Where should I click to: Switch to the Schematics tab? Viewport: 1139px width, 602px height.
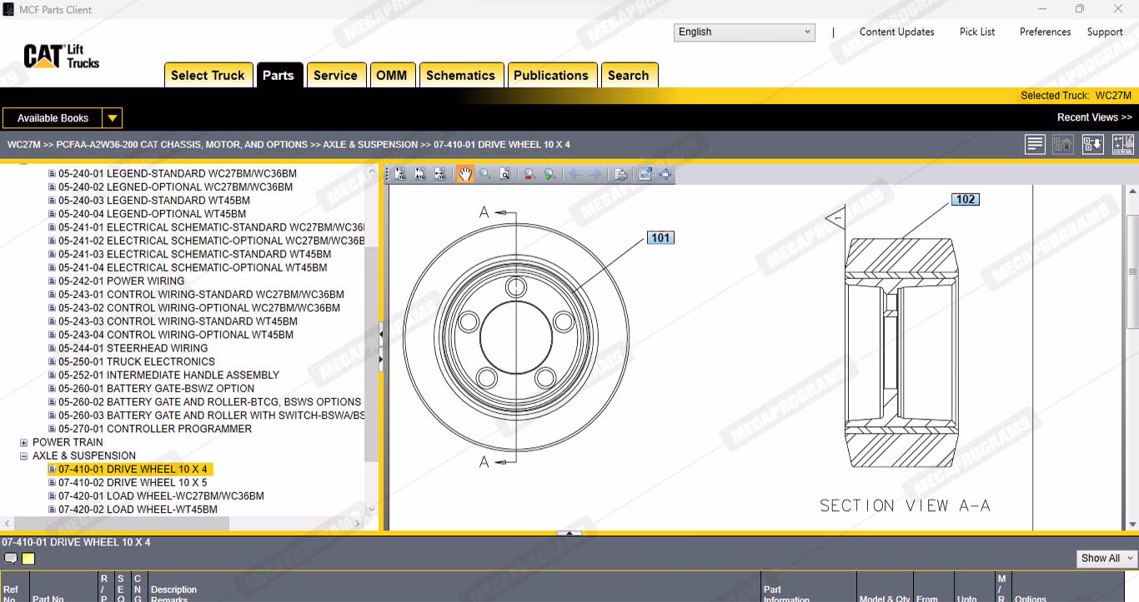coord(460,75)
